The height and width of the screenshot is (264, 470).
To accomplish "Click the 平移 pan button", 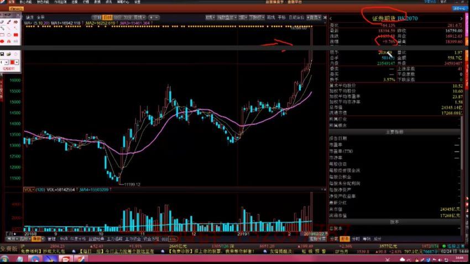I will (282, 17).
